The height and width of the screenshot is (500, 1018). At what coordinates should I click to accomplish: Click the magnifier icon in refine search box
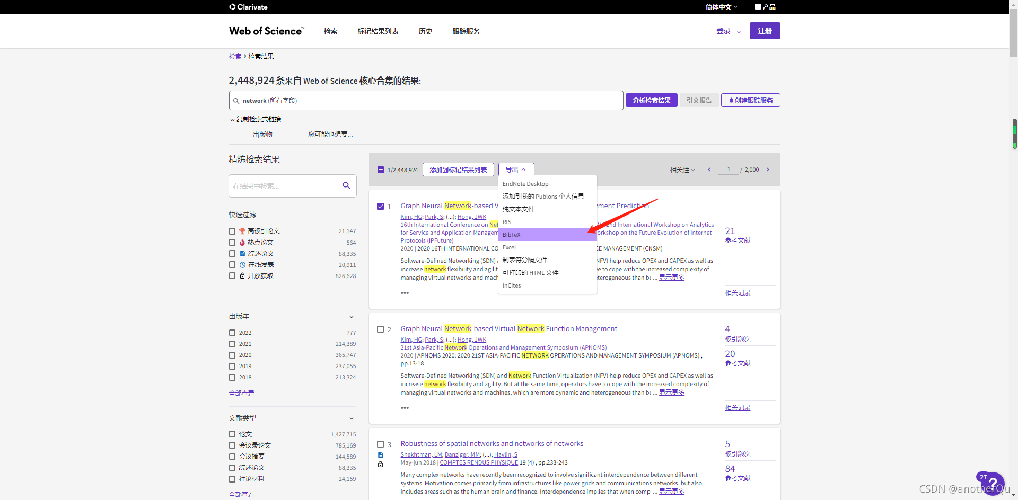346,185
